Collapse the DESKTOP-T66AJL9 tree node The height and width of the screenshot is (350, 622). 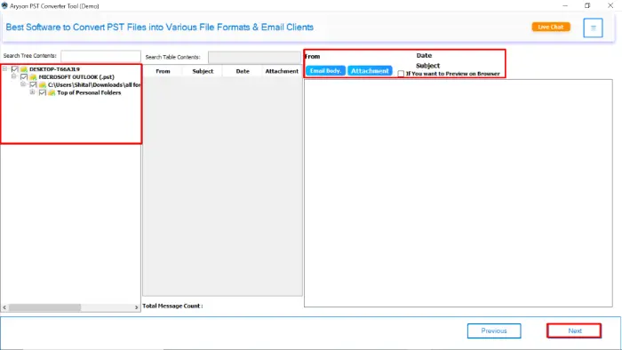[4, 68]
